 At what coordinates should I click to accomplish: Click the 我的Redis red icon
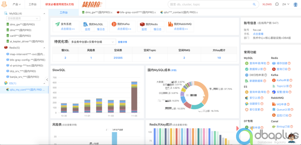pos(142,24)
